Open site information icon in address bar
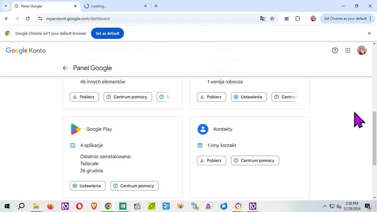Viewport: 377px width, 212px height. (41, 19)
